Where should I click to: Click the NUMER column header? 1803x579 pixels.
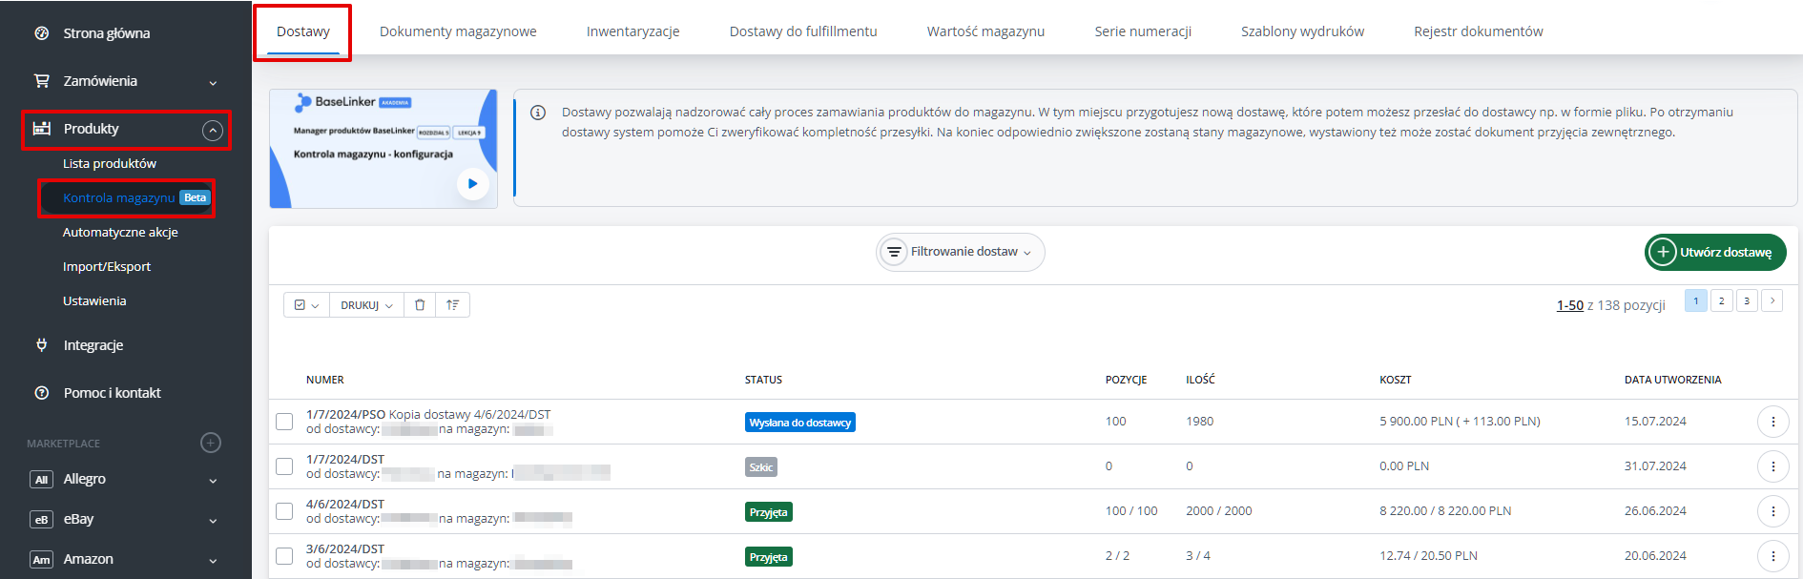point(325,380)
